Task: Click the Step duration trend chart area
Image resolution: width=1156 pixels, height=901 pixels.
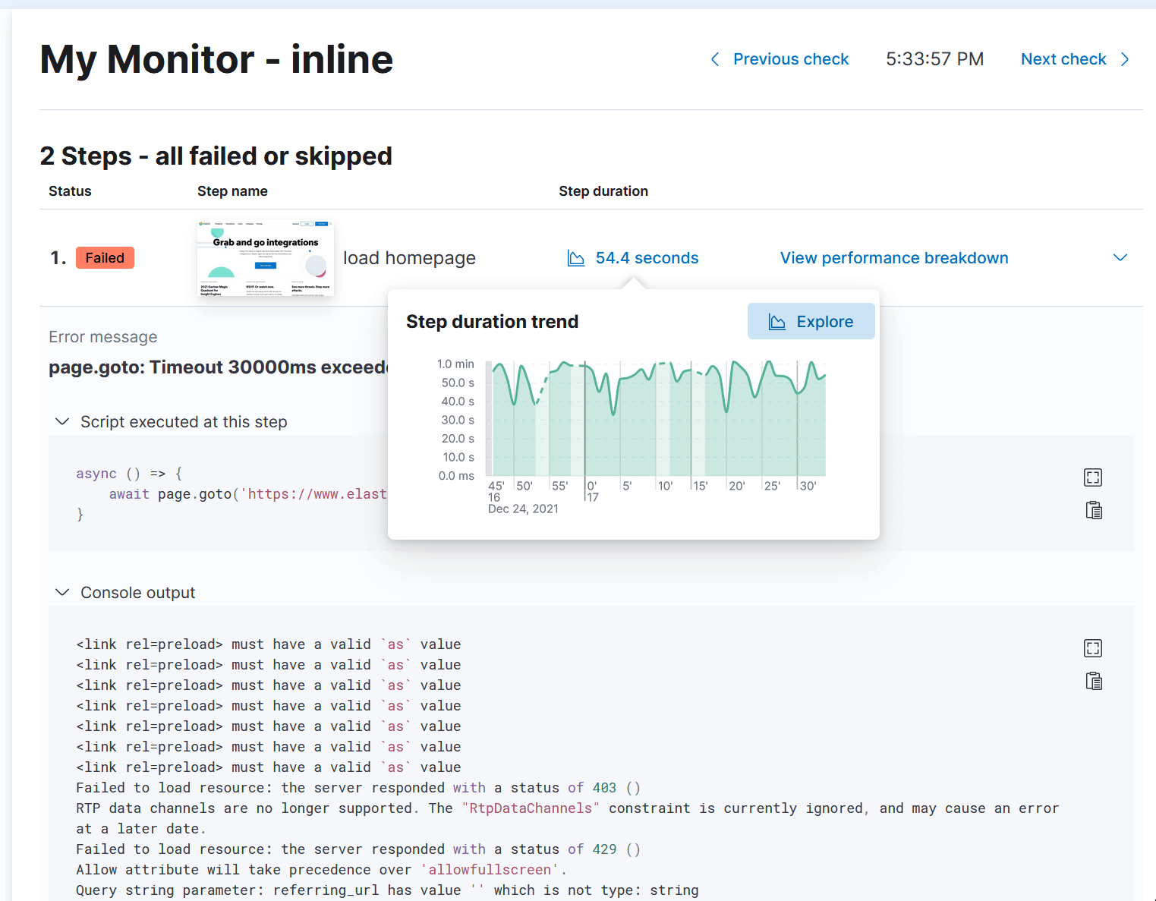Action: [655, 419]
